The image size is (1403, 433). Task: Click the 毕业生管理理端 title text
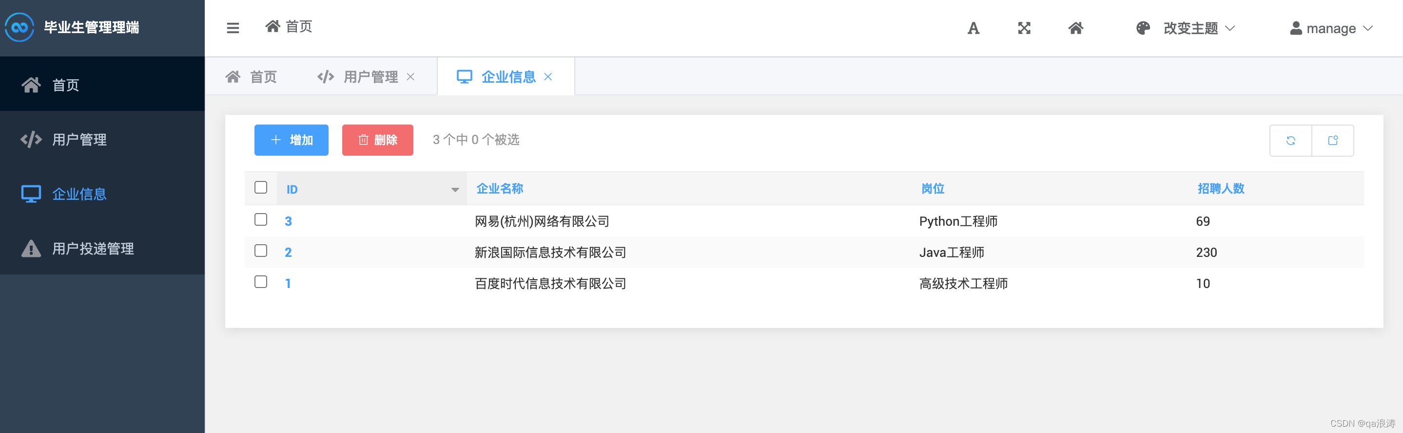(92, 27)
